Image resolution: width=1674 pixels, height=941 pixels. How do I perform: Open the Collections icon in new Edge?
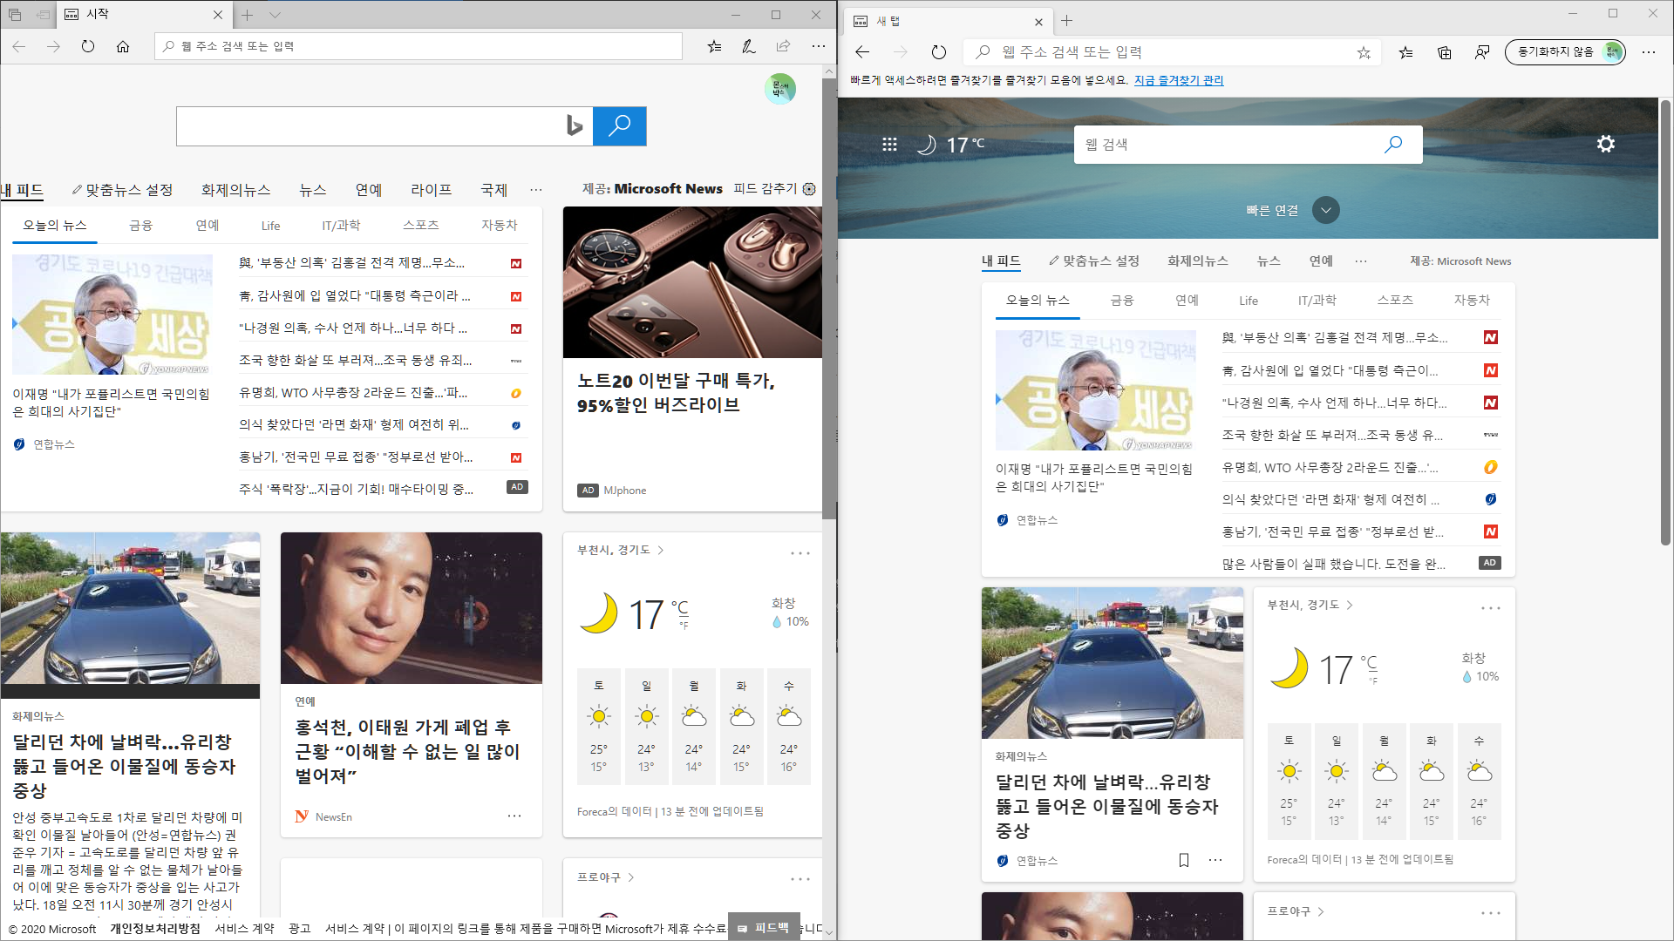(1444, 52)
